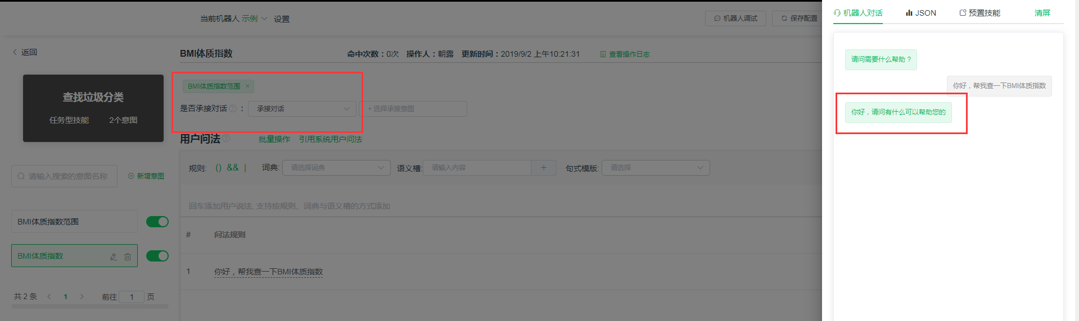Screen dimensions: 1079x321
Task: Click the 机器人调试 button
Action: coord(735,19)
